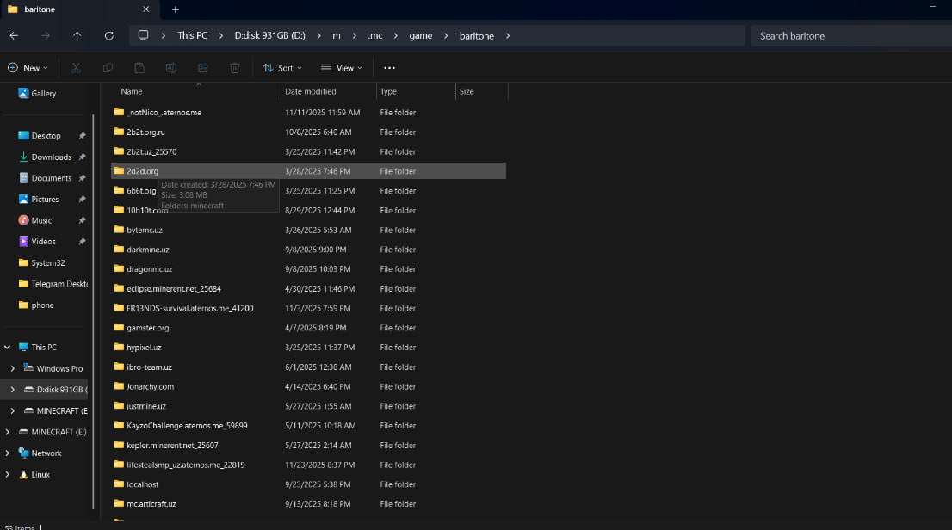Expand the Linux tree node

(8, 475)
